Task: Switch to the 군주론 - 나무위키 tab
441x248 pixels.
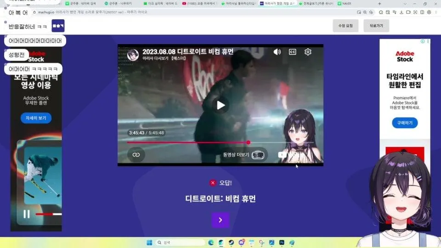Action: [x=119, y=3]
